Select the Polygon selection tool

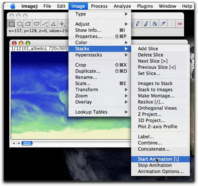pyautogui.click(x=28, y=24)
